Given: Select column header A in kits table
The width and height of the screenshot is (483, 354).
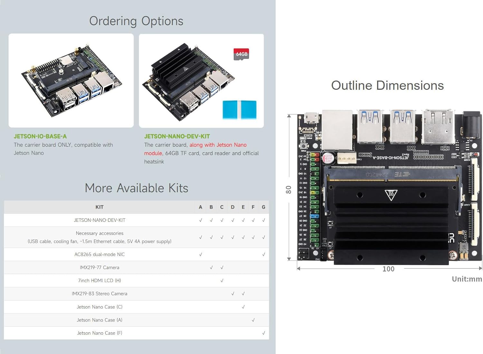Looking at the screenshot, I should [x=201, y=207].
